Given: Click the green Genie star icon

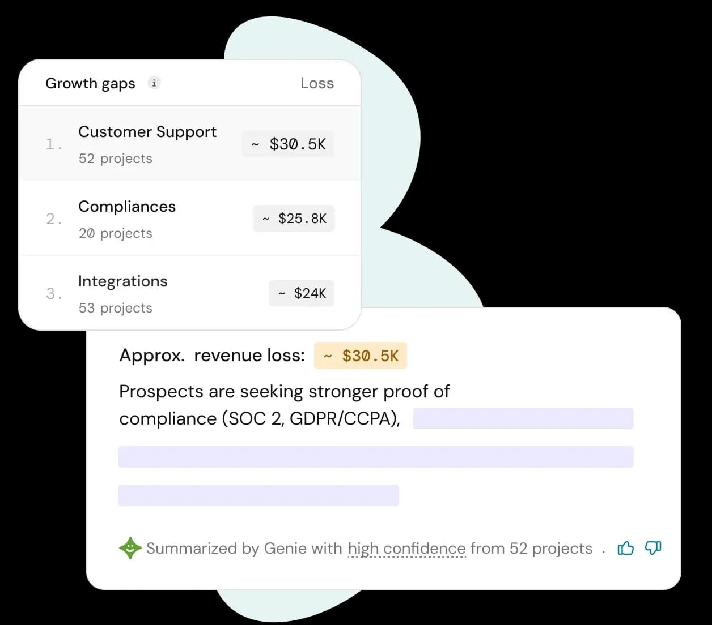Looking at the screenshot, I should (130, 548).
